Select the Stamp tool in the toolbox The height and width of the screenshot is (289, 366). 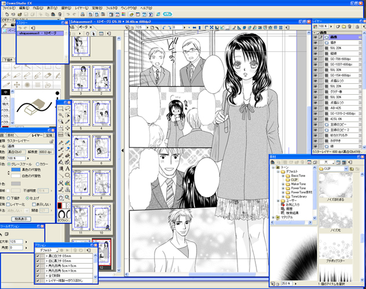(67, 189)
